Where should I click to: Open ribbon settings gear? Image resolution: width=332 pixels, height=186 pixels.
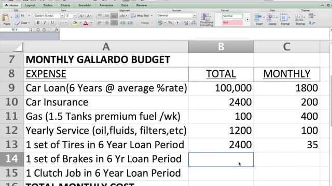[x=329, y=5]
